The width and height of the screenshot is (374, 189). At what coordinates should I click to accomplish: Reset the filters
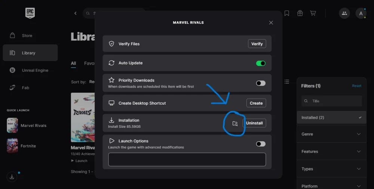(356, 86)
